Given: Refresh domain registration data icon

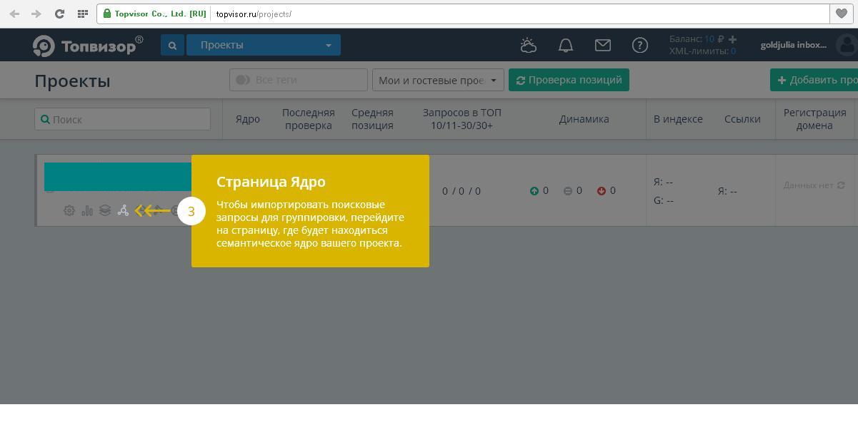Looking at the screenshot, I should [841, 185].
